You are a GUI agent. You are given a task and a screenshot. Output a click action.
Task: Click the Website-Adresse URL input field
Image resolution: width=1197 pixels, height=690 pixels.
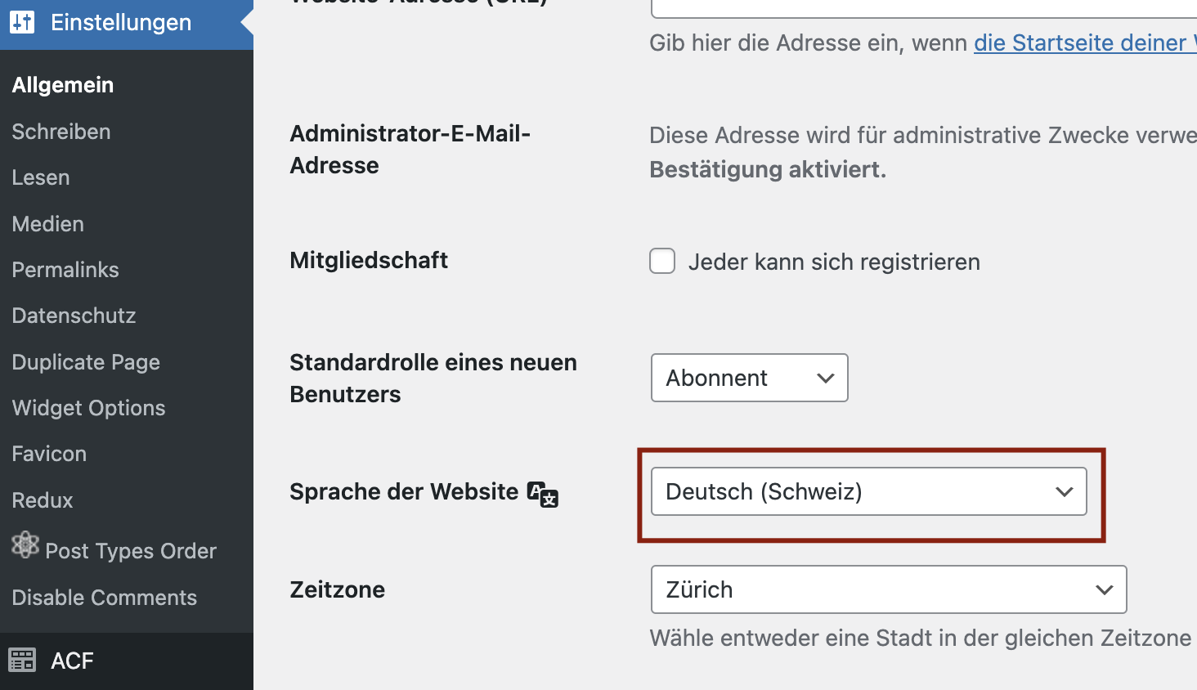click(x=924, y=8)
